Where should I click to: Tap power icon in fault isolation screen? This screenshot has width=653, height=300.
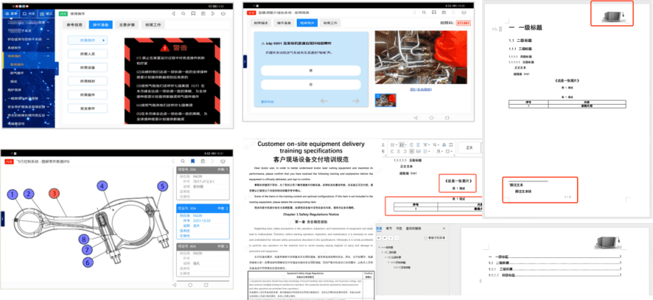click(x=465, y=13)
